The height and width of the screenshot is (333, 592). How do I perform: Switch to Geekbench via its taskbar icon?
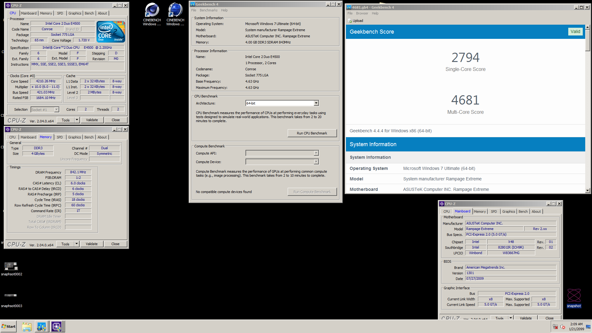click(42, 327)
